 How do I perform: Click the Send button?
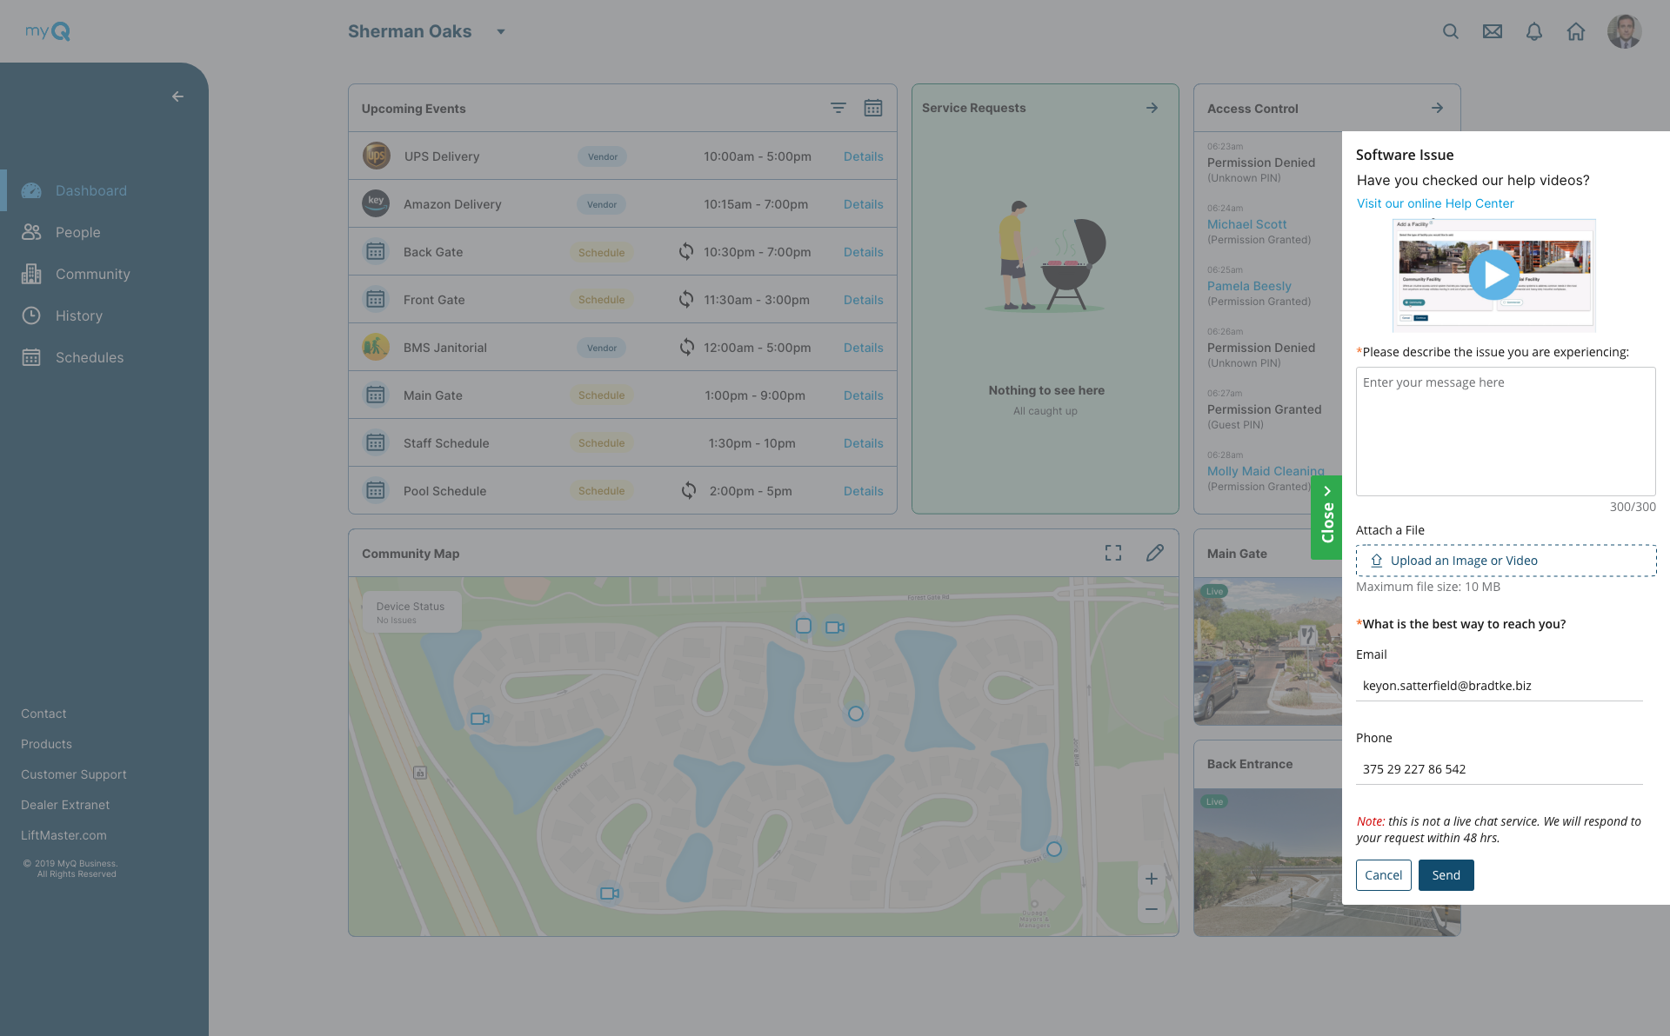pyautogui.click(x=1446, y=875)
